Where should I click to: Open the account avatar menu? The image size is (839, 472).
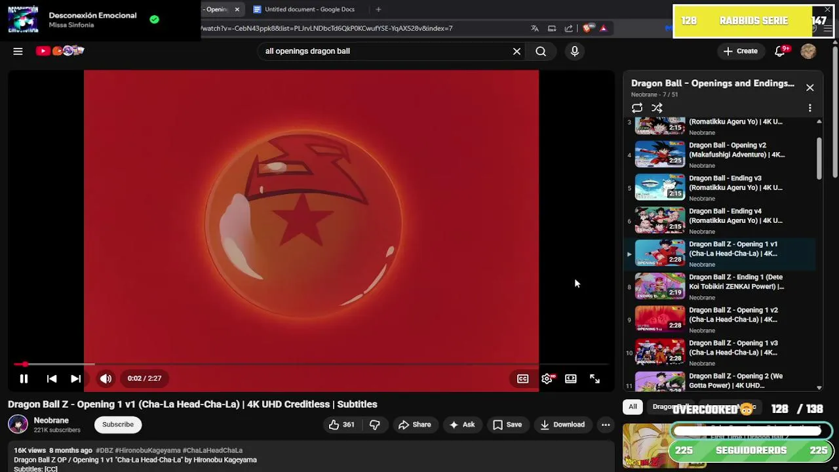pyautogui.click(x=808, y=51)
